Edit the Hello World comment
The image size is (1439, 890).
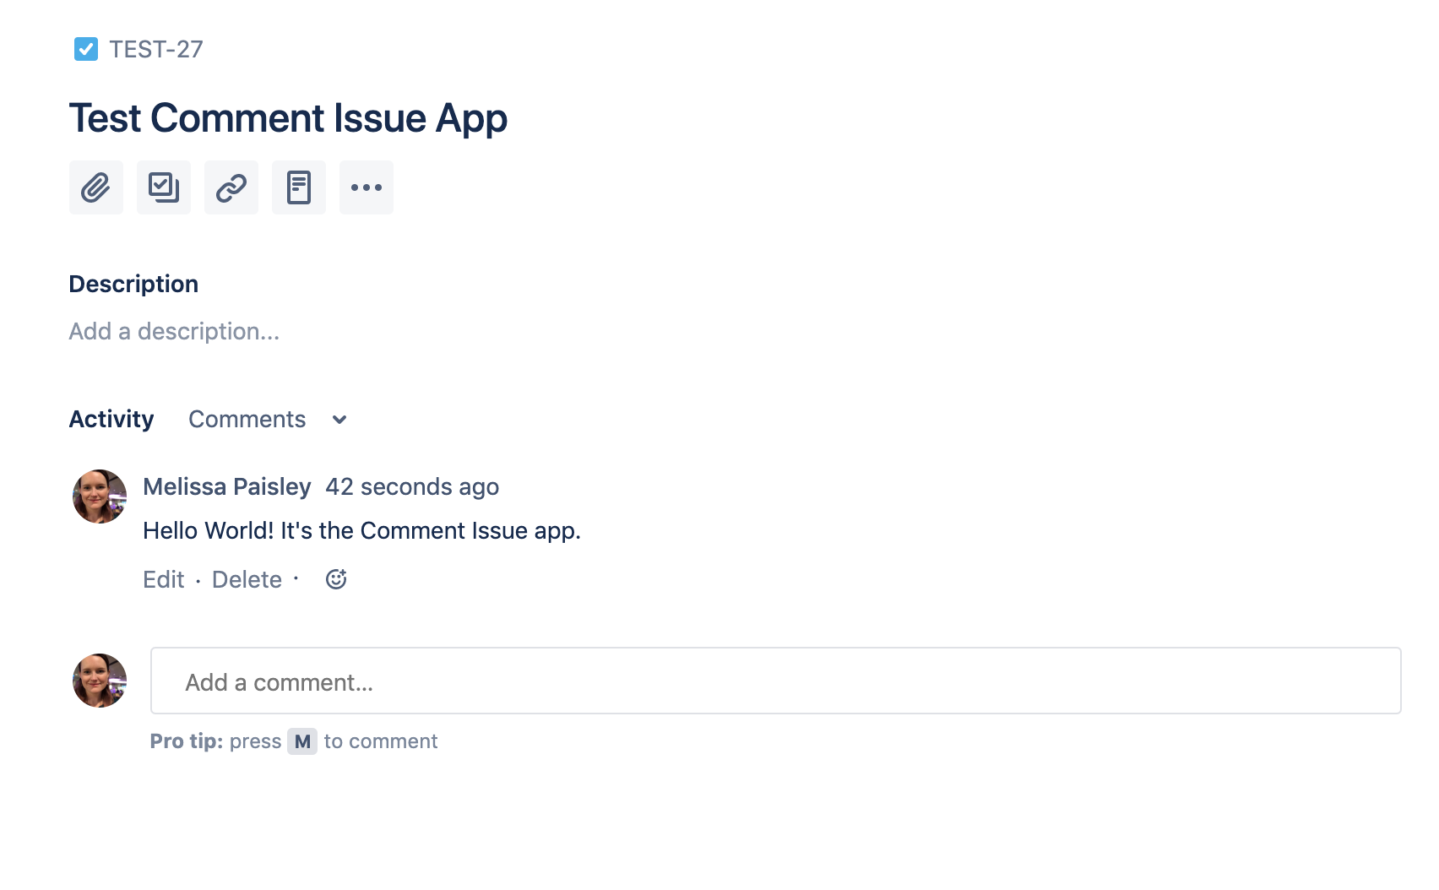(164, 579)
